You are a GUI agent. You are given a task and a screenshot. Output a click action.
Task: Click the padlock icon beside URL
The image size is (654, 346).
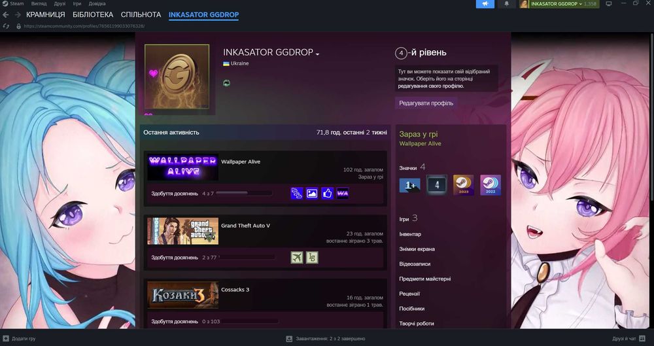pyautogui.click(x=18, y=26)
